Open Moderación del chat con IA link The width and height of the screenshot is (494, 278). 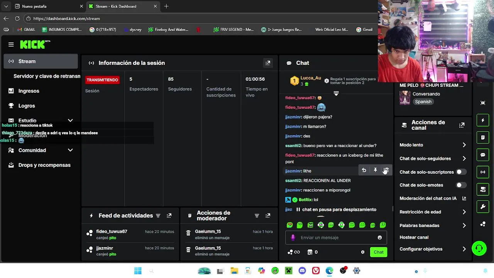(x=433, y=198)
